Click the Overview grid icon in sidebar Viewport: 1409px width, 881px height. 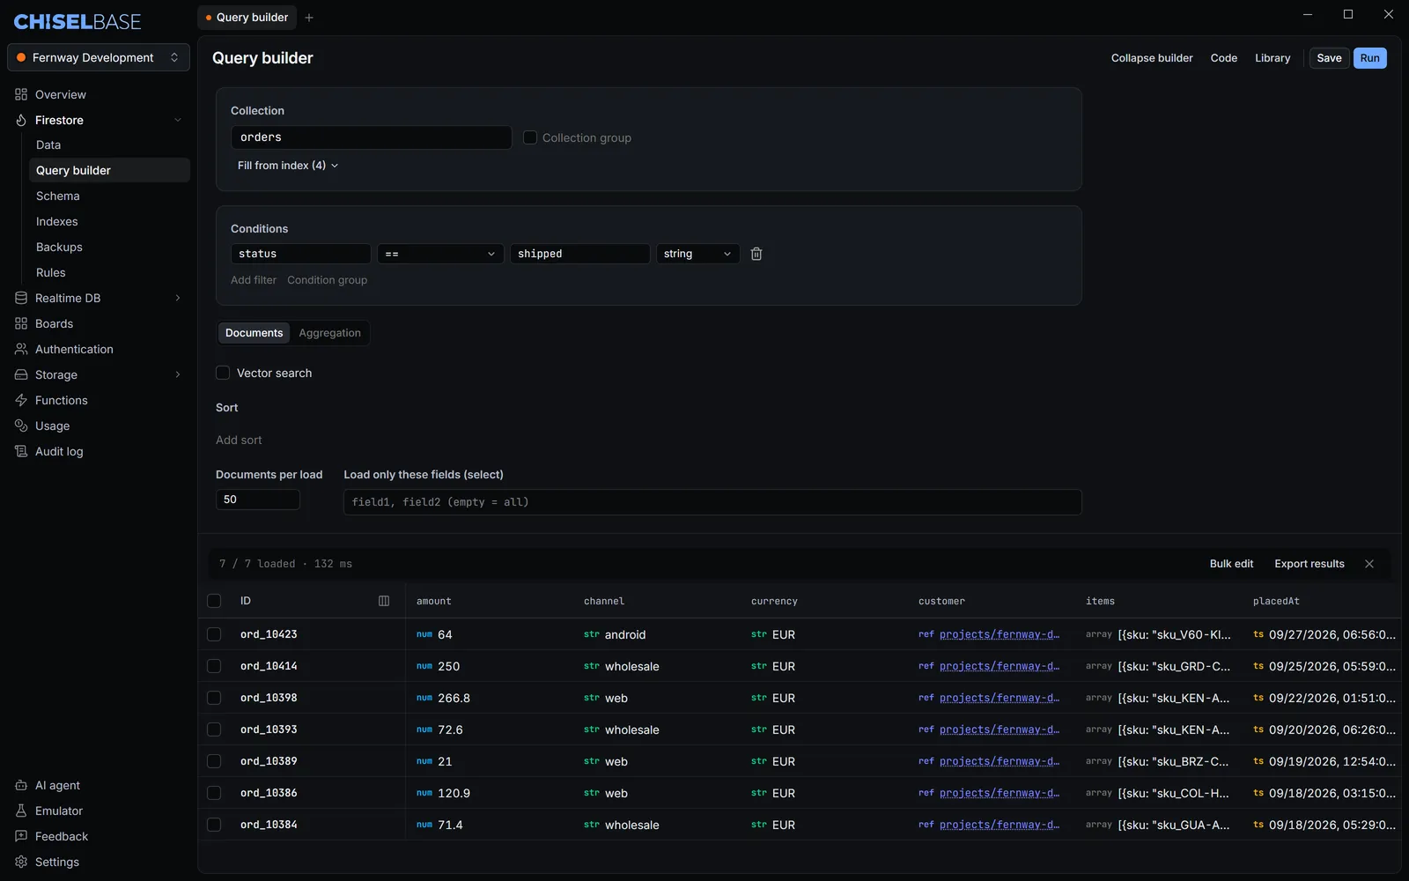click(x=21, y=94)
